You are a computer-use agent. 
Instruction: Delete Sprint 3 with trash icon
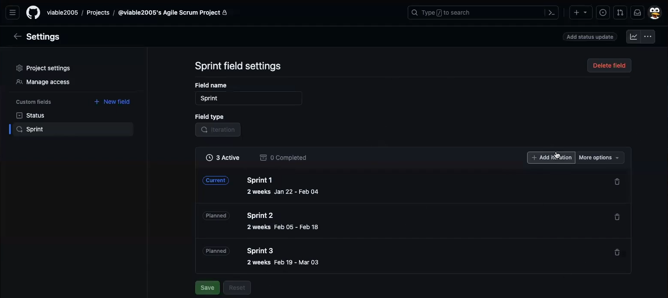617,252
